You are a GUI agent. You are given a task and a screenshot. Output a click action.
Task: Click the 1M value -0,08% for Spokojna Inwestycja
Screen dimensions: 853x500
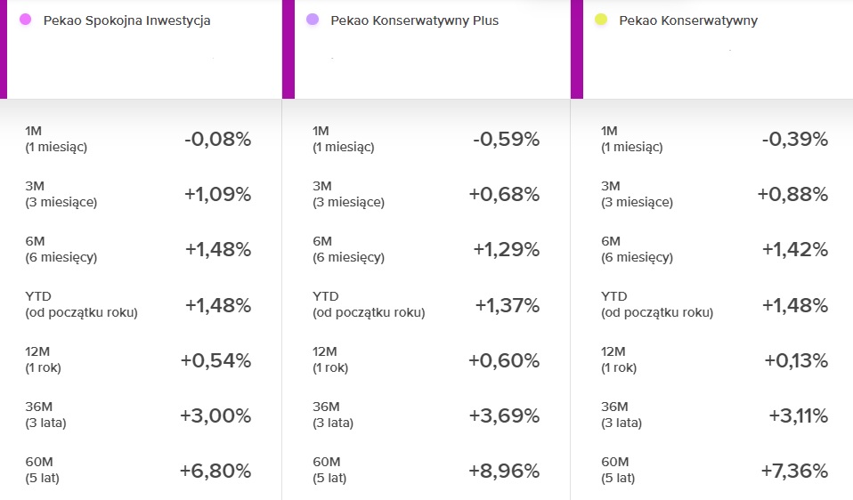pos(218,139)
